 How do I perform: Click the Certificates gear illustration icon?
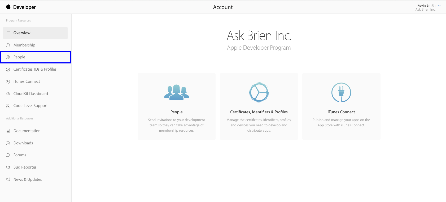pos(259,92)
